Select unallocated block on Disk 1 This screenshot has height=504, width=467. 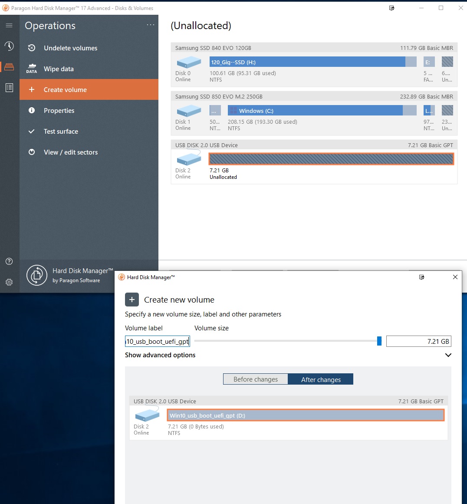click(447, 110)
